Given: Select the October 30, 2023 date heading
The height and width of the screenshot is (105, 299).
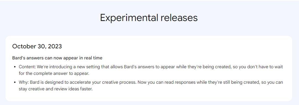Looking at the screenshot, I should click(37, 46).
